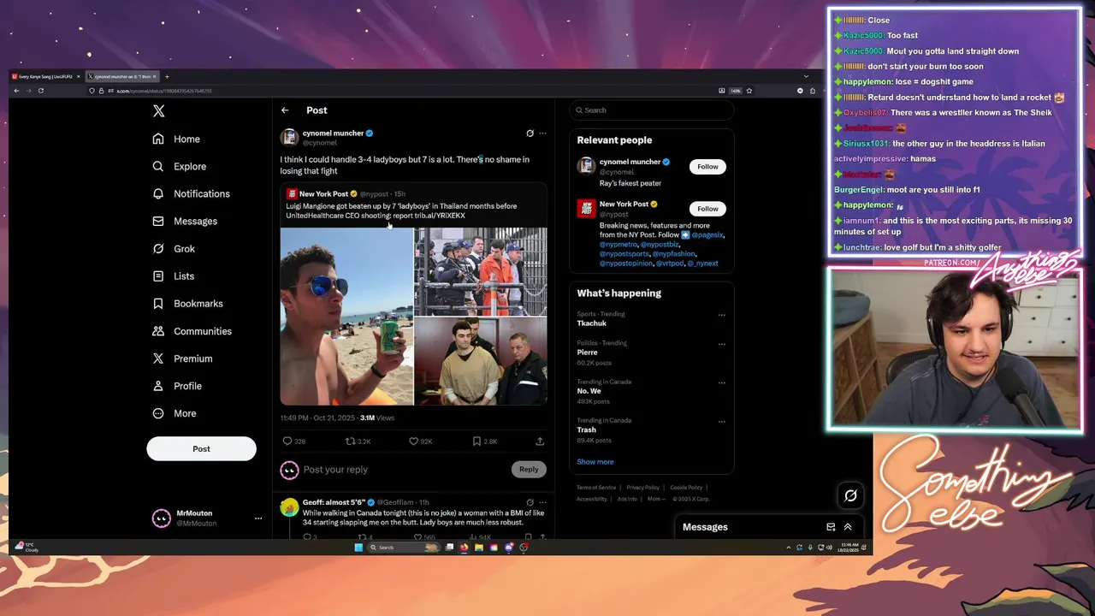Click the volume icon in the system tray
The image size is (1095, 616).
tap(830, 548)
